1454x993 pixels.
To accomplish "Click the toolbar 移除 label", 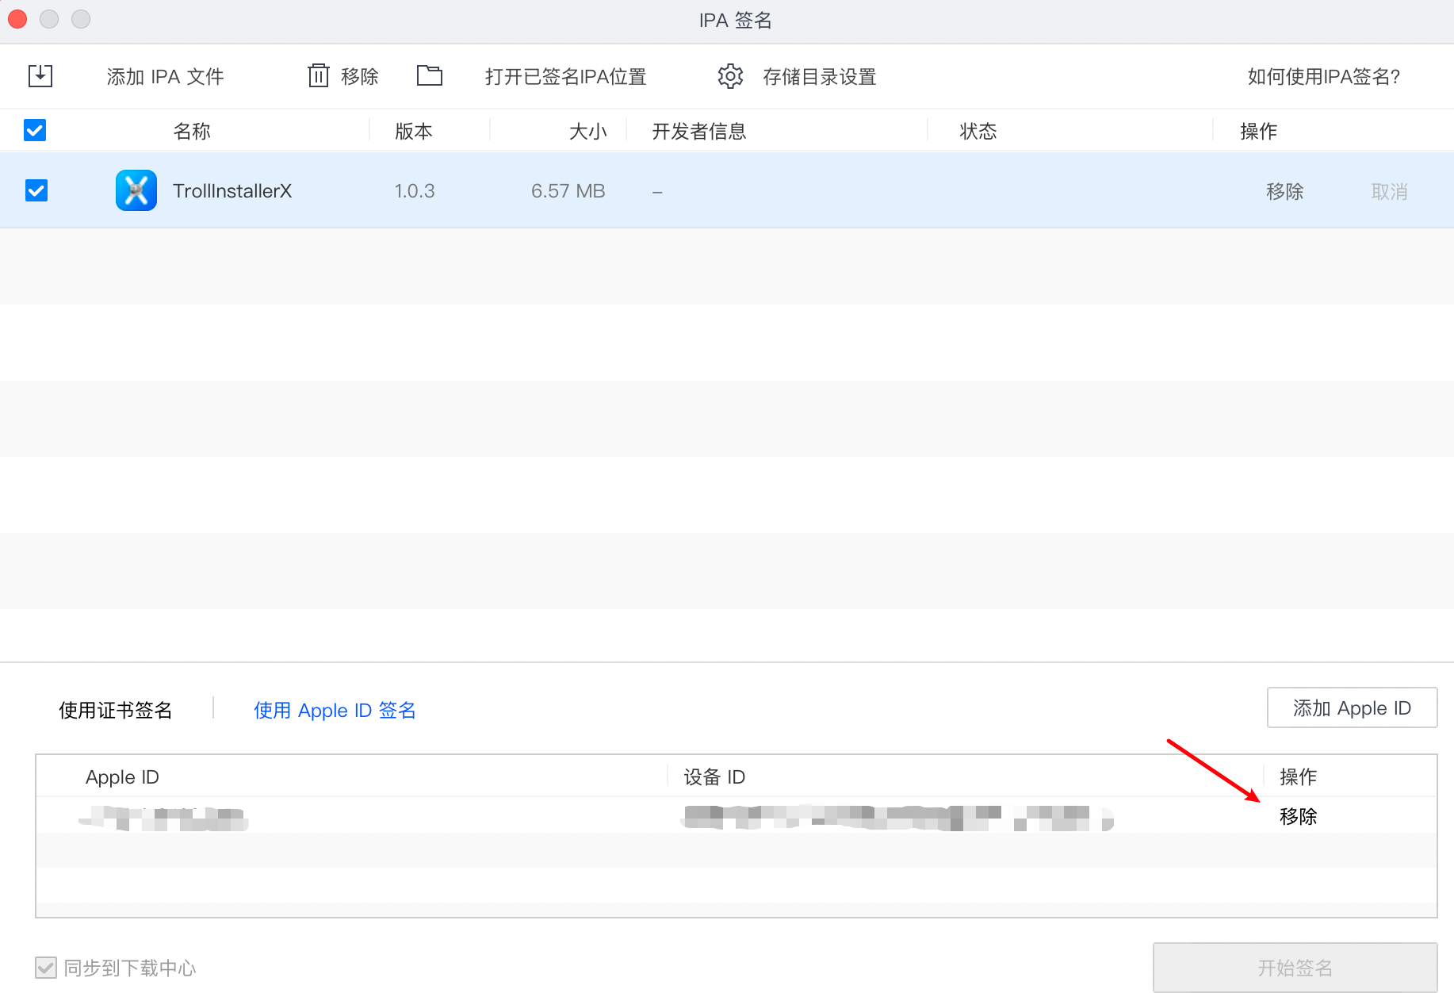I will (360, 77).
